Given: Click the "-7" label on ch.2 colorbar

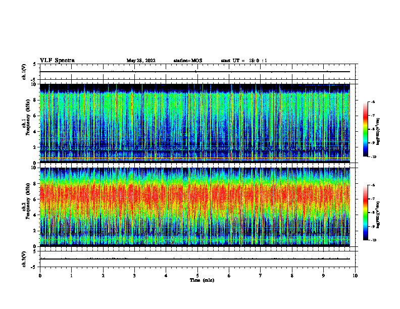Looking at the screenshot, I should (373, 199).
